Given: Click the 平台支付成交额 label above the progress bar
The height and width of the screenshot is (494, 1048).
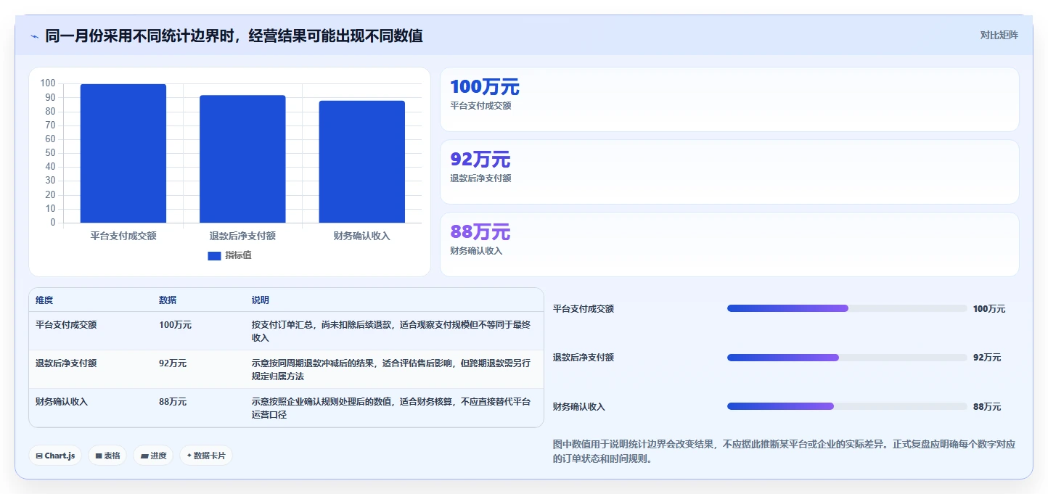Looking at the screenshot, I should pos(584,309).
